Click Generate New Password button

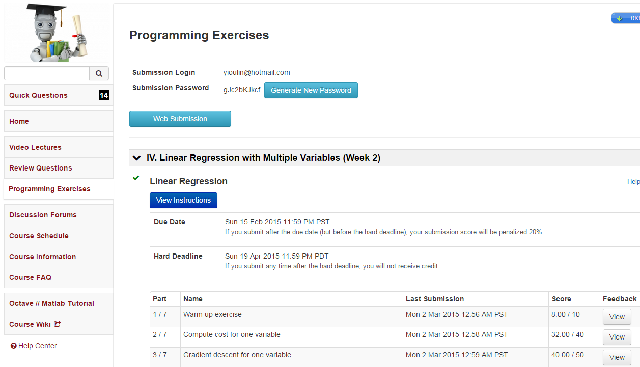[x=311, y=90]
